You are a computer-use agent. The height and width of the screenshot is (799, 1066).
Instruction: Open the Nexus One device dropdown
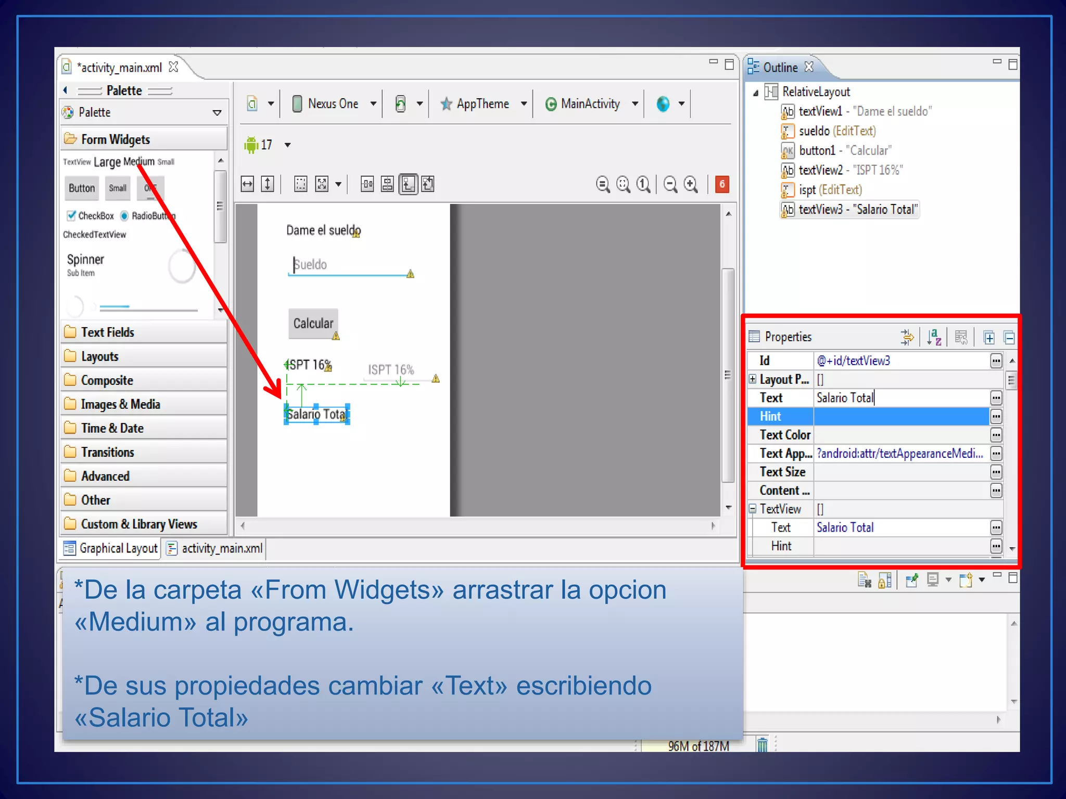point(373,104)
